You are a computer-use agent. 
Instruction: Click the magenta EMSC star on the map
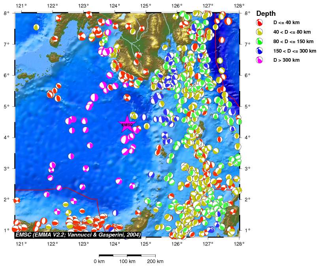pyautogui.click(x=127, y=124)
